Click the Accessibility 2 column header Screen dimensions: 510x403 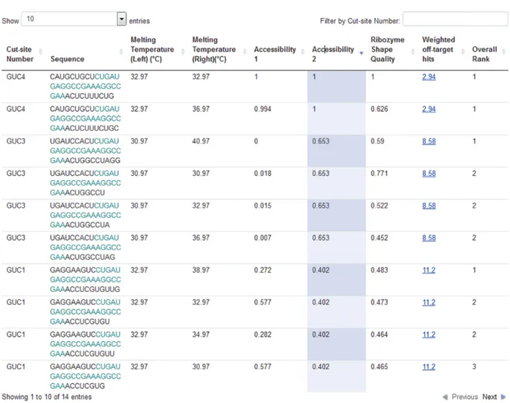(x=333, y=54)
